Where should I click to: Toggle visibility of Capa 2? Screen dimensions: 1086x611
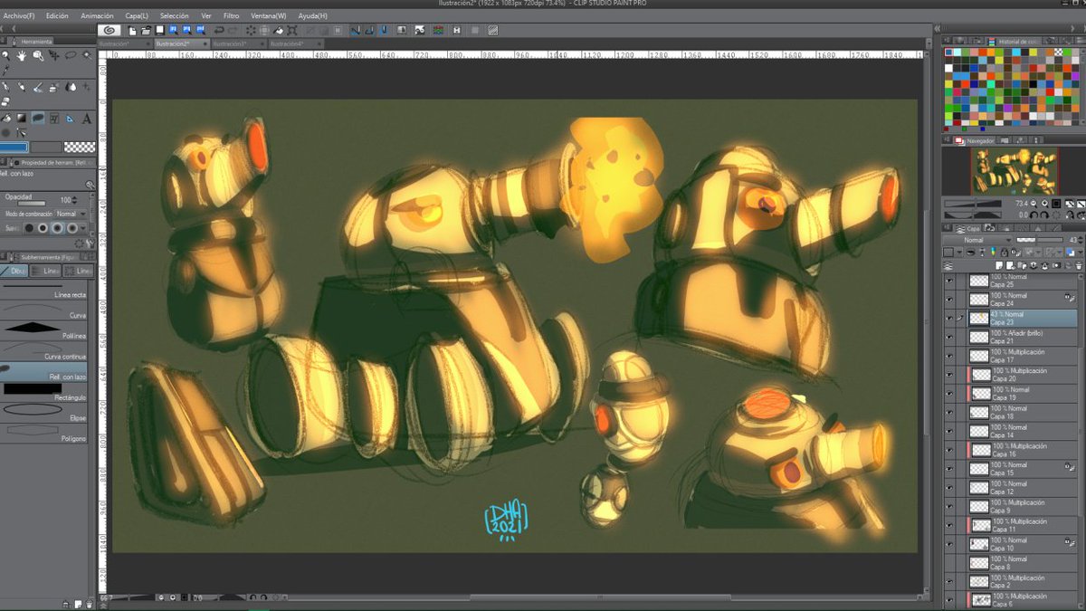coord(949,582)
